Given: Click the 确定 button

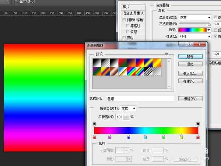Looking at the screenshot, I should [190, 56].
